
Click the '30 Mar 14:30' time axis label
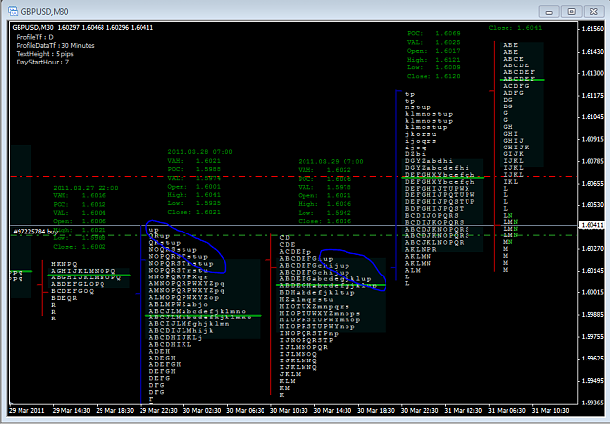[x=333, y=410]
